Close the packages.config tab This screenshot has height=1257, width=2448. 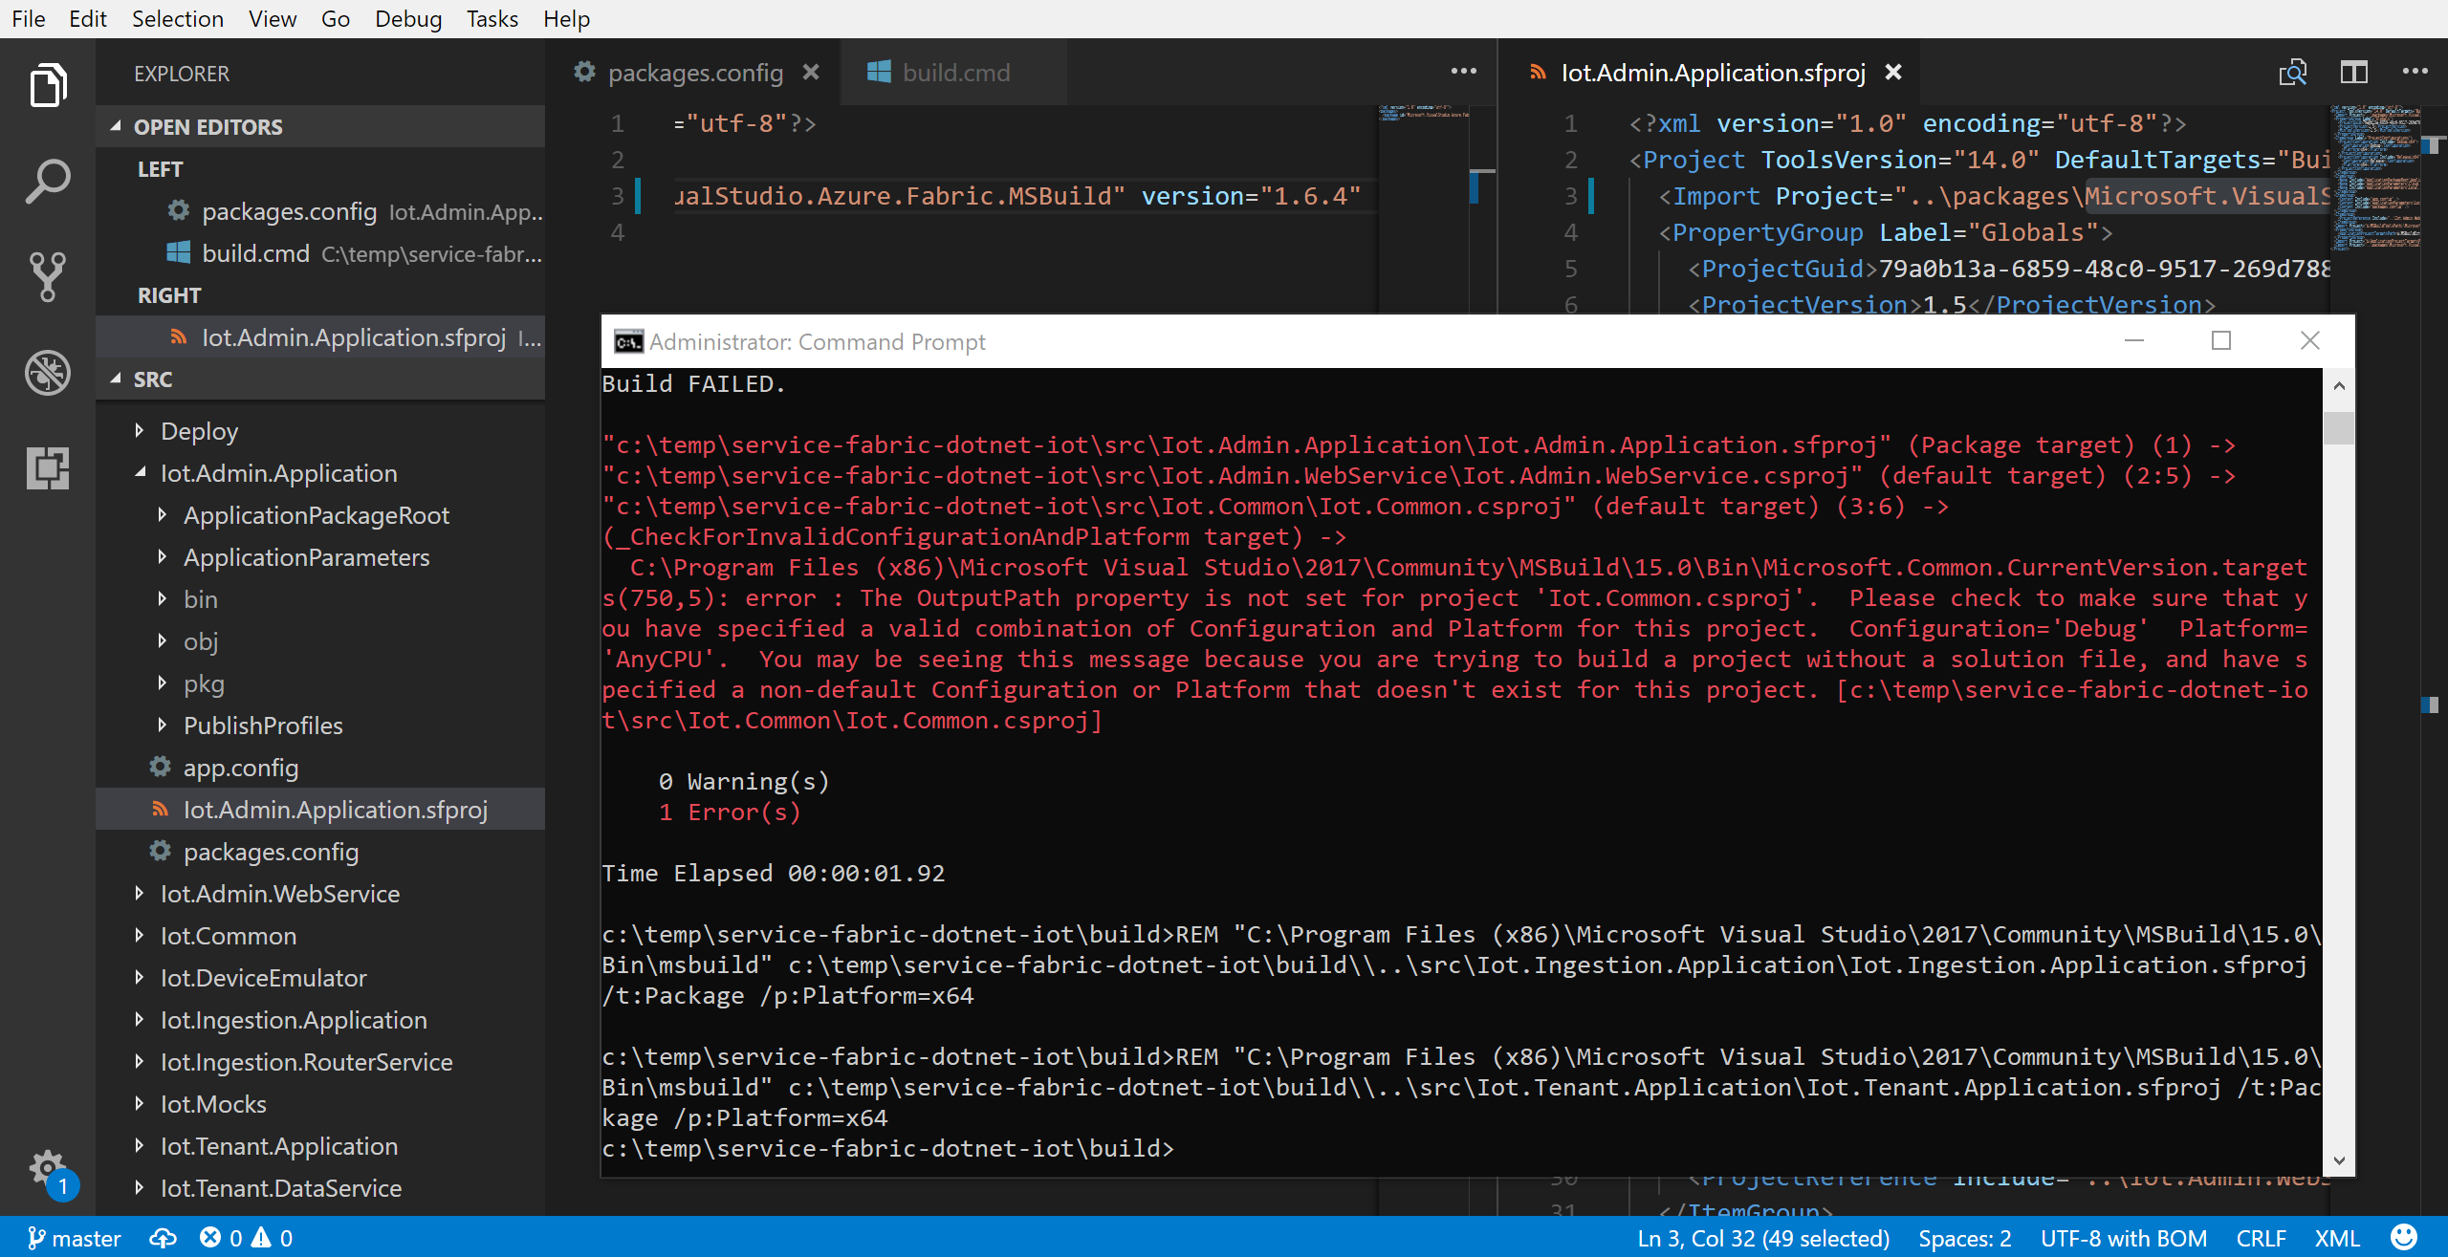[x=812, y=72]
